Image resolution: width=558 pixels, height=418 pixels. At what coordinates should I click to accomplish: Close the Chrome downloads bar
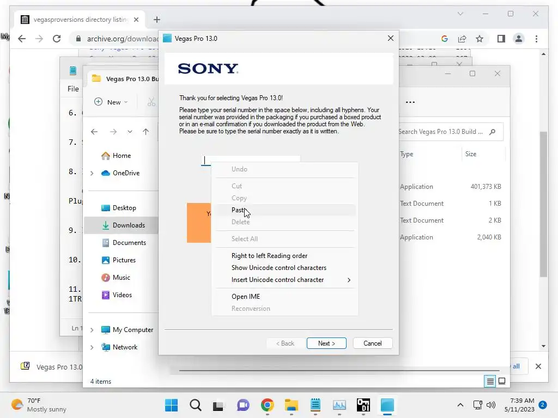tap(538, 366)
